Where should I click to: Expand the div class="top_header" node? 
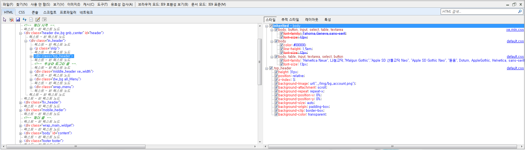(31, 56)
